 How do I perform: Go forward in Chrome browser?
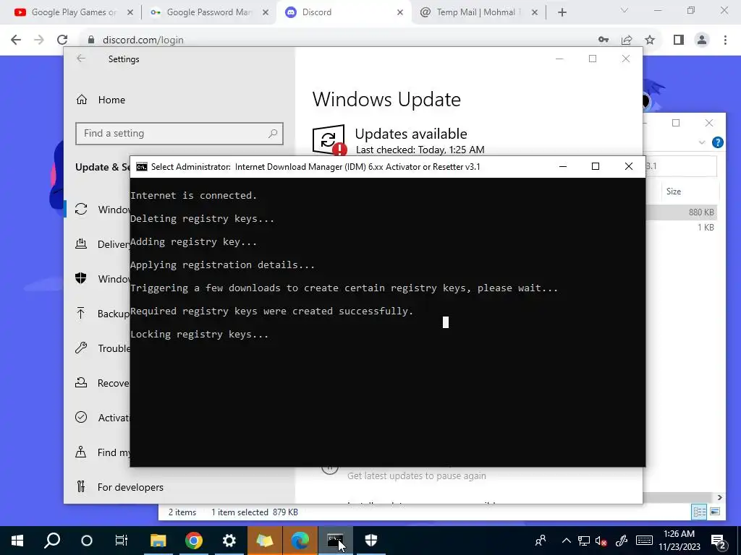pyautogui.click(x=39, y=40)
